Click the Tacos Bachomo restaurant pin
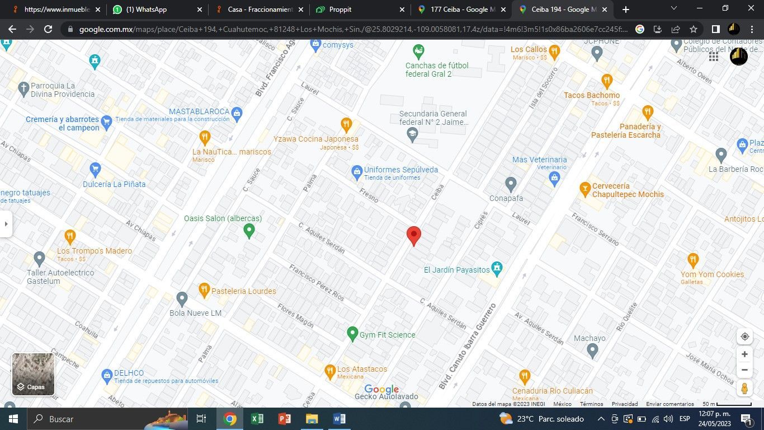Image resolution: width=764 pixels, height=430 pixels. tap(607, 81)
